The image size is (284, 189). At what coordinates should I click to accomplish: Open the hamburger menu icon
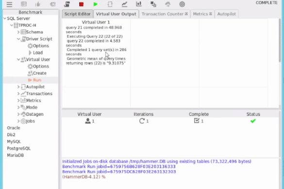9,4
